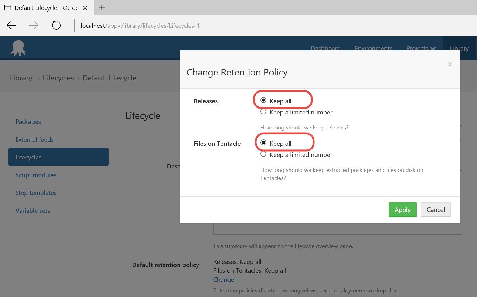Reload the page with refresh icon
This screenshot has height=297, width=477.
[56, 25]
